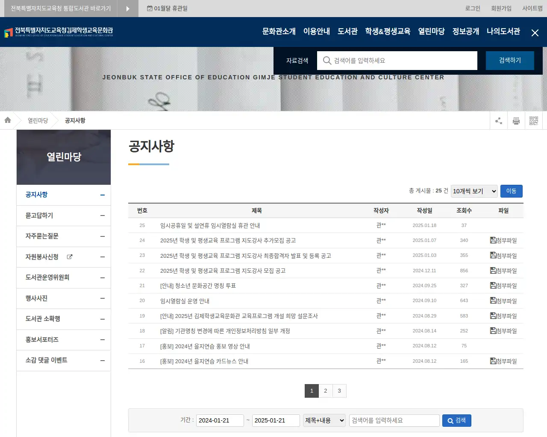This screenshot has width=547, height=437.
Task: Click the blue 검색 button below the list
Action: pos(457,420)
